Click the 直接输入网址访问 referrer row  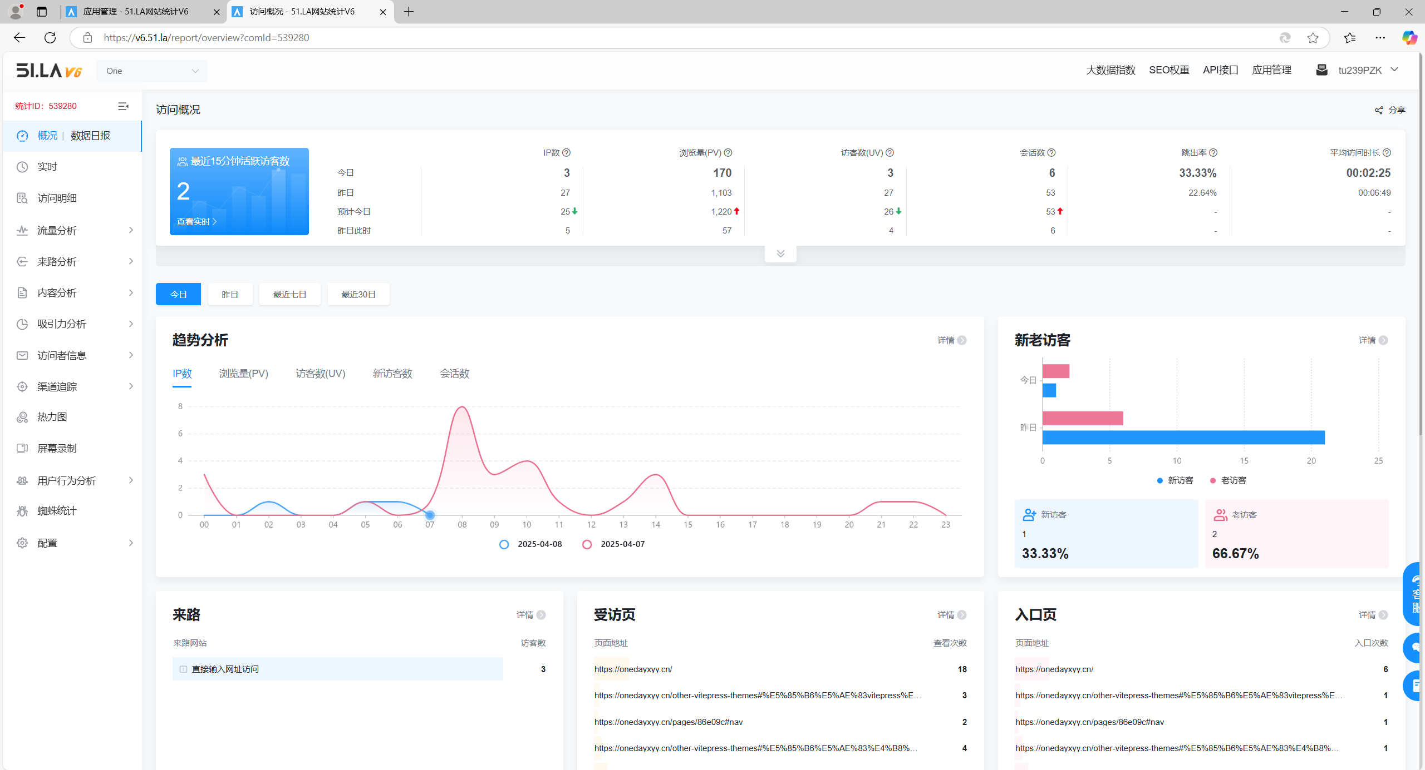coord(338,669)
